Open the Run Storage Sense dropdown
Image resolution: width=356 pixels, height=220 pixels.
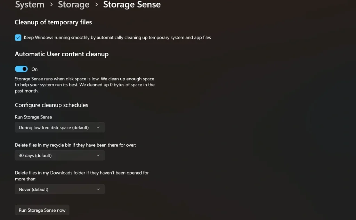(59, 127)
